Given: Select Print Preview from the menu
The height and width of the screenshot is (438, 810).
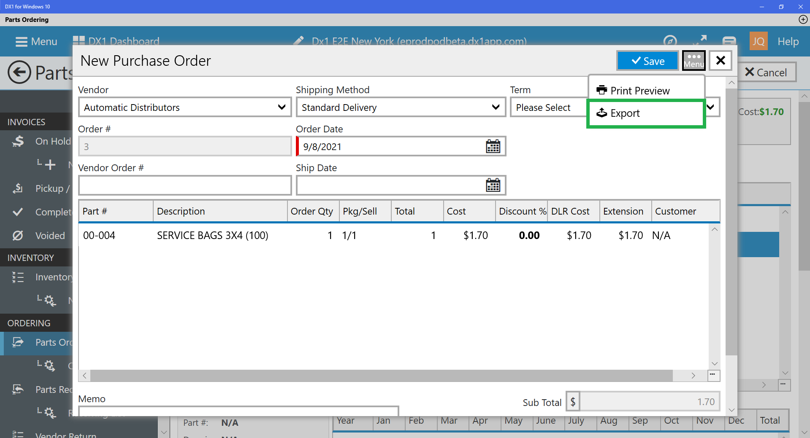Looking at the screenshot, I should click(646, 90).
